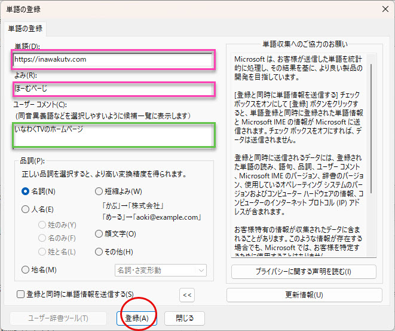The image size is (395, 331).
Task: Click the 単語(D) input field with the URL
Action: pos(112,59)
